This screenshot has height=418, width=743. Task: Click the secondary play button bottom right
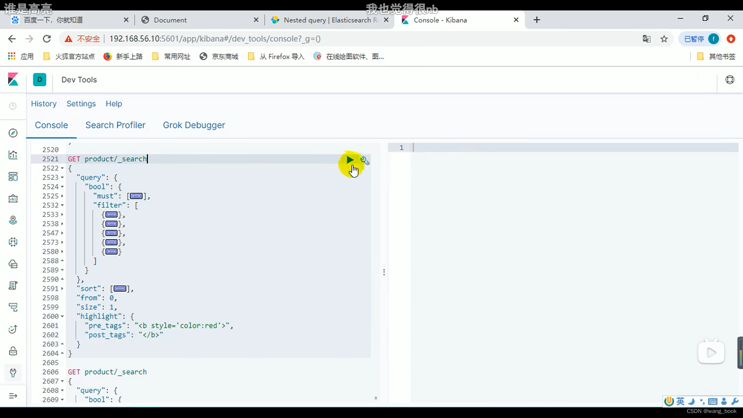(711, 352)
